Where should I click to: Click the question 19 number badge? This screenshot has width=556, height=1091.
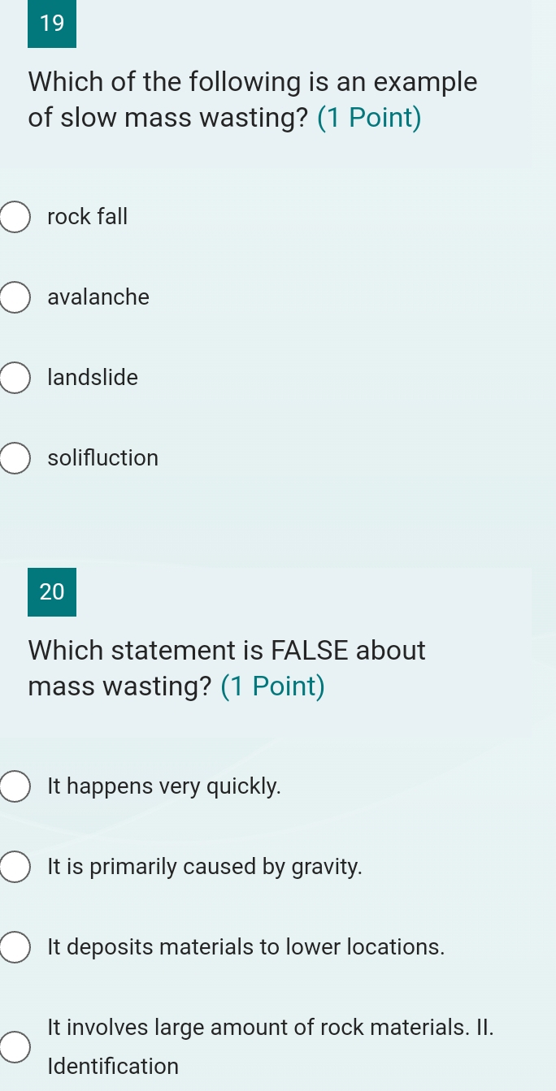click(x=52, y=24)
